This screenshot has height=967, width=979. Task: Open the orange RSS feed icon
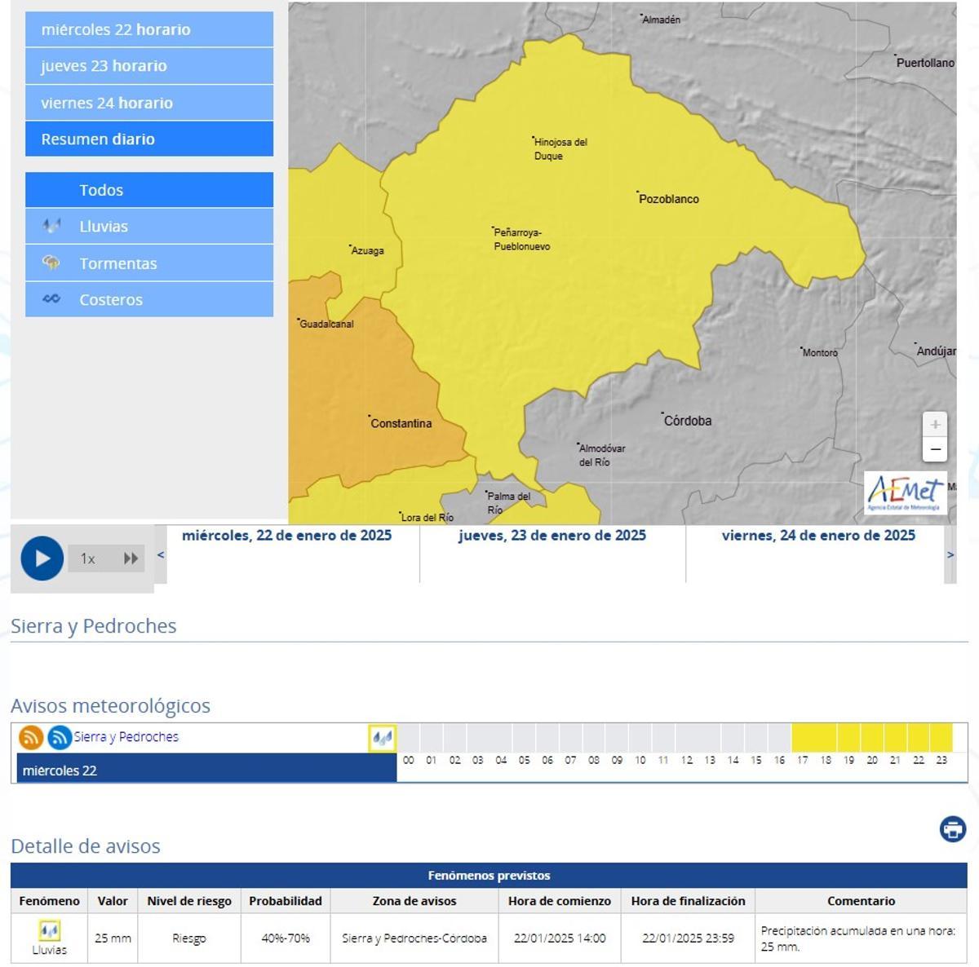[31, 737]
